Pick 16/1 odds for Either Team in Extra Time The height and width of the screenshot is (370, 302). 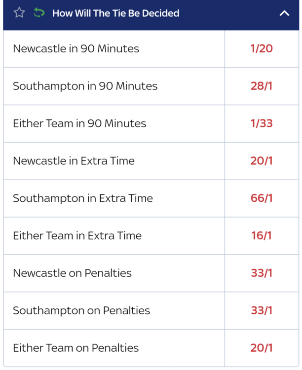point(262,236)
